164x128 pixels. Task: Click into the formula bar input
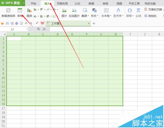tap(107, 29)
